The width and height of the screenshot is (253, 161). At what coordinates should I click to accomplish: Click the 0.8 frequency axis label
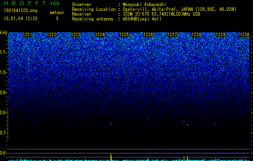click(x=3, y=113)
